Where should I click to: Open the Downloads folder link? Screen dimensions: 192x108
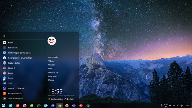click(53, 76)
